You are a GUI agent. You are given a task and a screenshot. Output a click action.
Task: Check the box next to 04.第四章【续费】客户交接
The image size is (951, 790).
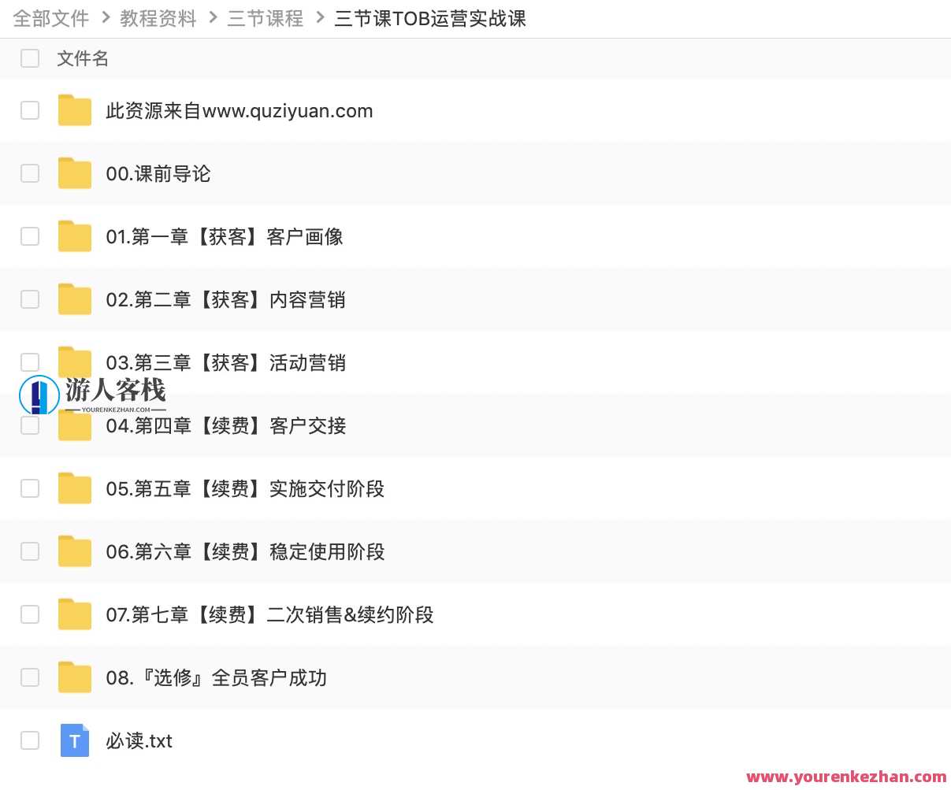(x=30, y=425)
